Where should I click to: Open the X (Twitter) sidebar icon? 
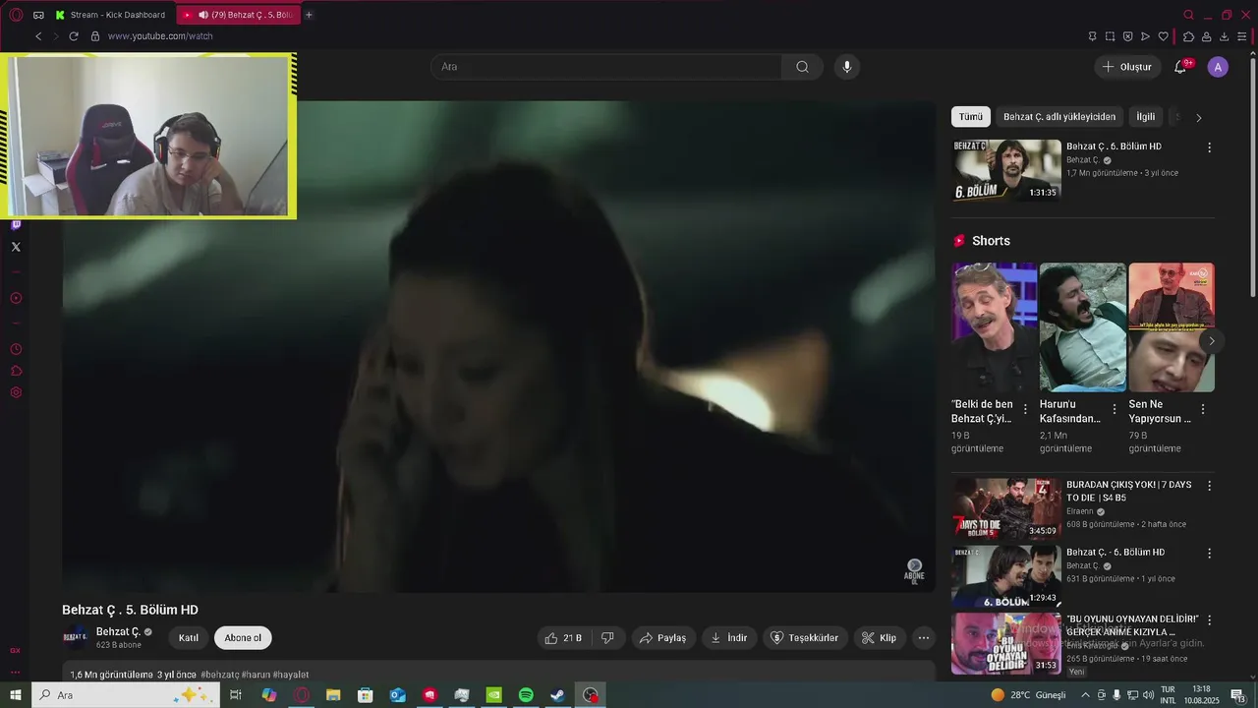pos(16,247)
